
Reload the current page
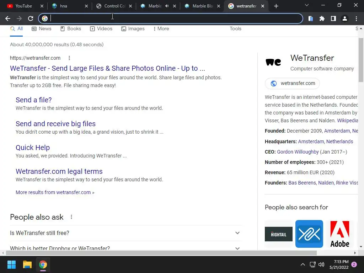(x=31, y=18)
